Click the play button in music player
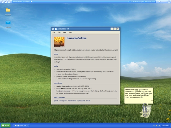The width and height of the screenshot is (171, 128). click(x=6, y=2)
